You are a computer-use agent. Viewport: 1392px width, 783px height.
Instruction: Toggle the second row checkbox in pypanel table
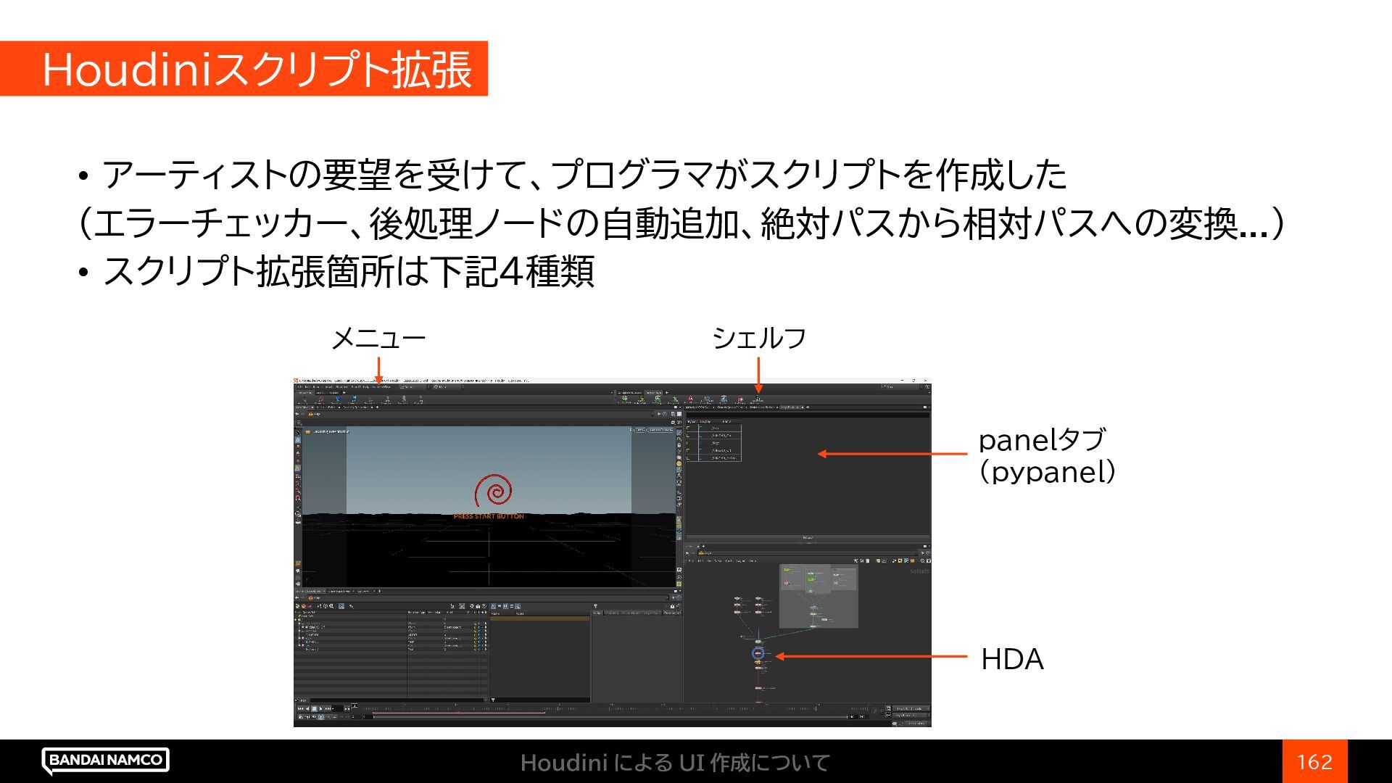(688, 436)
